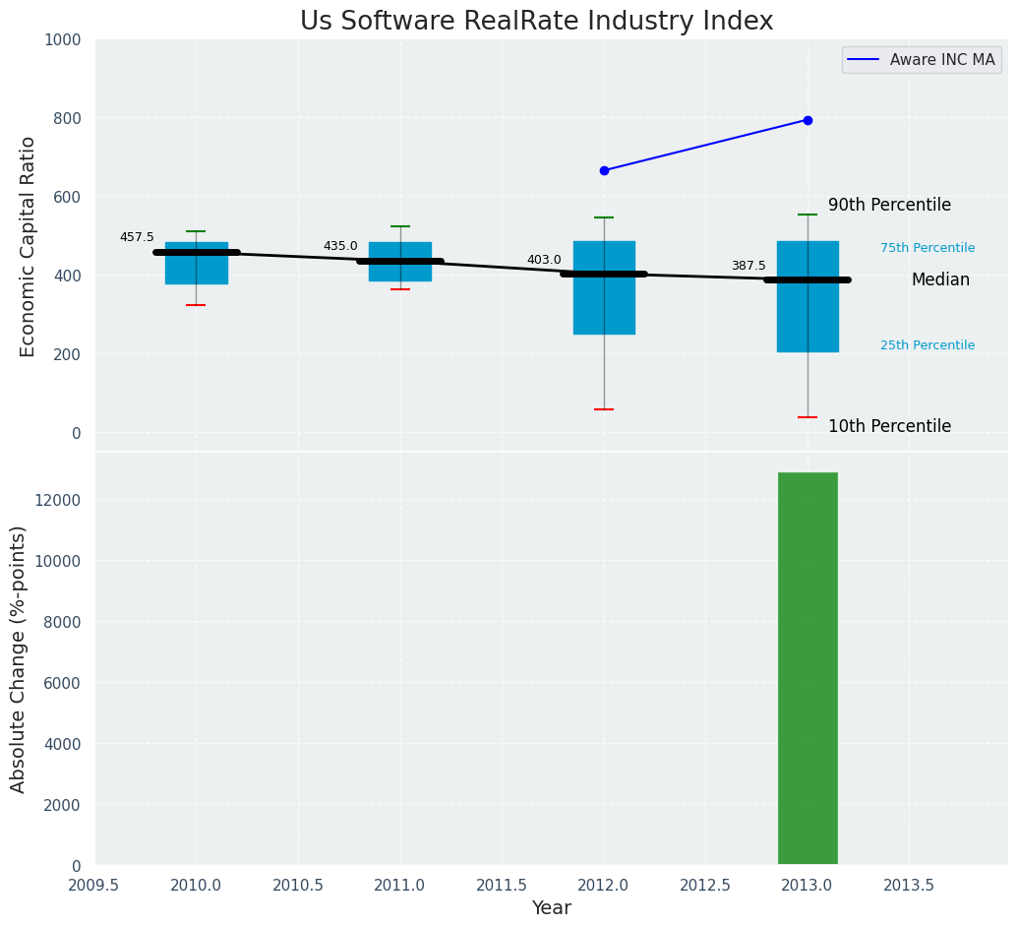Click the 2012 blue box plot

click(x=604, y=305)
